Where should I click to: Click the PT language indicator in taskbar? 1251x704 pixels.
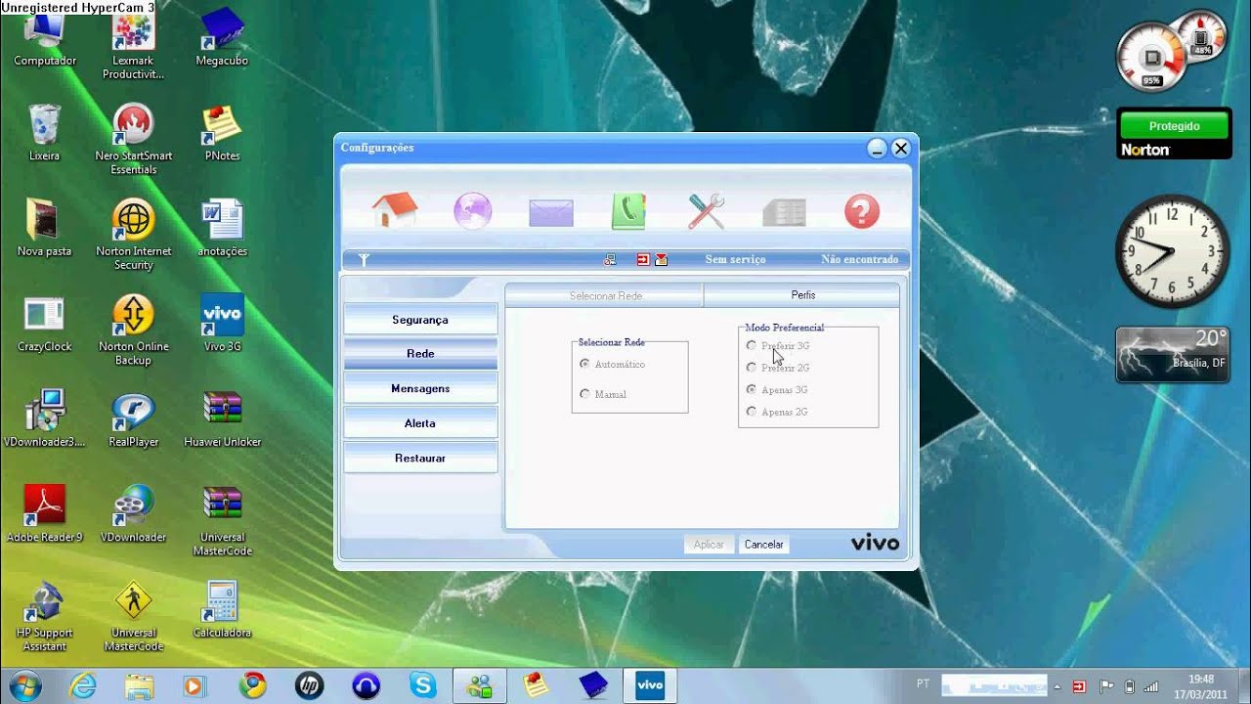(x=924, y=683)
